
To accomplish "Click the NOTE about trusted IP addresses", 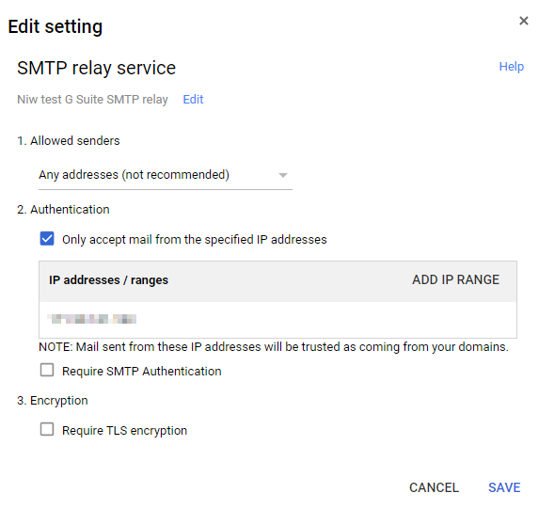I will coord(274,347).
